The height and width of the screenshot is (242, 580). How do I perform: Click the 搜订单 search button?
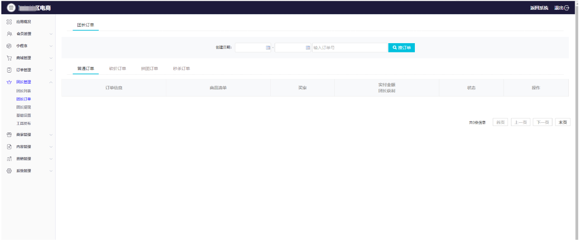point(402,48)
